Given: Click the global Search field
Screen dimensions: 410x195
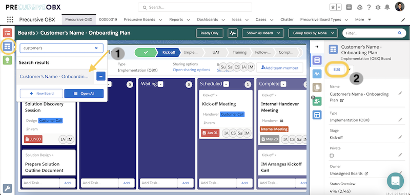Looking at the screenshot, I should coord(195,7).
